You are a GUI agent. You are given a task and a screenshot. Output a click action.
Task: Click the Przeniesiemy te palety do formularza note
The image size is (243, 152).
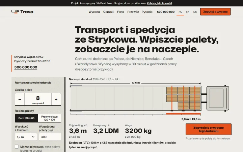(x=208, y=138)
